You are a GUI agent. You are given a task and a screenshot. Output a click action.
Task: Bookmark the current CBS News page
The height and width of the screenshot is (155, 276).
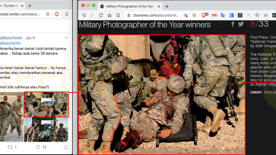(x=118, y=15)
